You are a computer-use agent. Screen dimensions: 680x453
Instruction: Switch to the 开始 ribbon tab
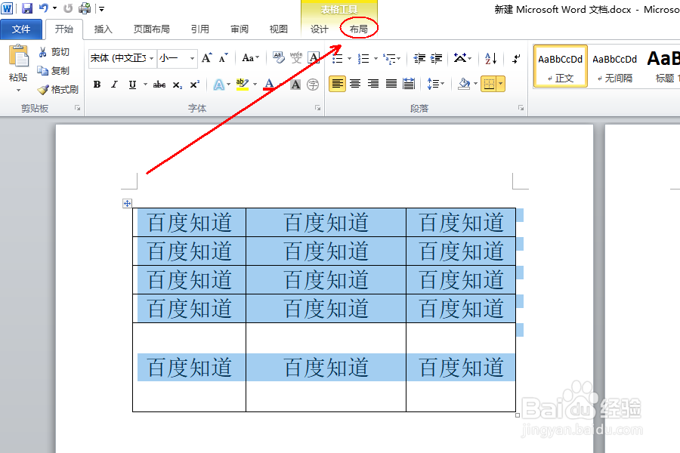[x=63, y=29]
